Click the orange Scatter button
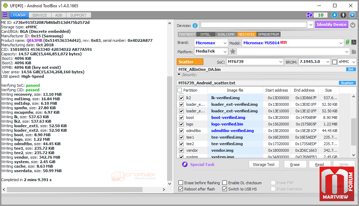The width and height of the screenshot is (359, 206). pos(190,62)
